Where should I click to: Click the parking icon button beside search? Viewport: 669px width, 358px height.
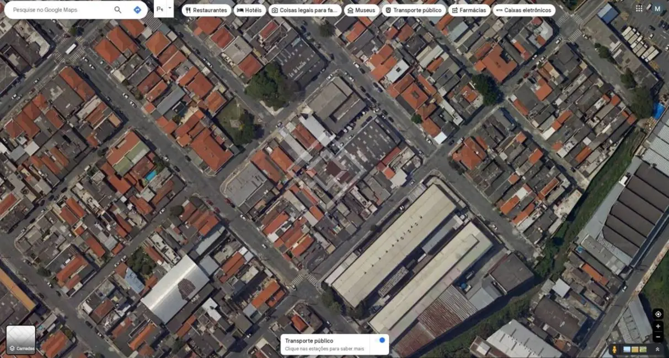point(159,9)
